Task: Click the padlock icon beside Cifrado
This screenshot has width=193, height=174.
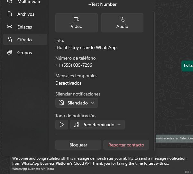Action: click(x=10, y=39)
